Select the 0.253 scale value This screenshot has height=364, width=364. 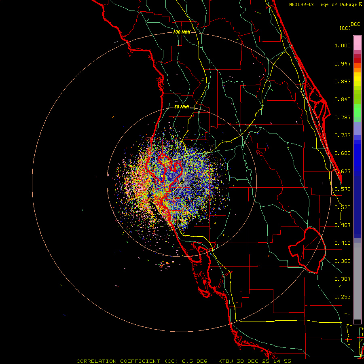(x=343, y=297)
